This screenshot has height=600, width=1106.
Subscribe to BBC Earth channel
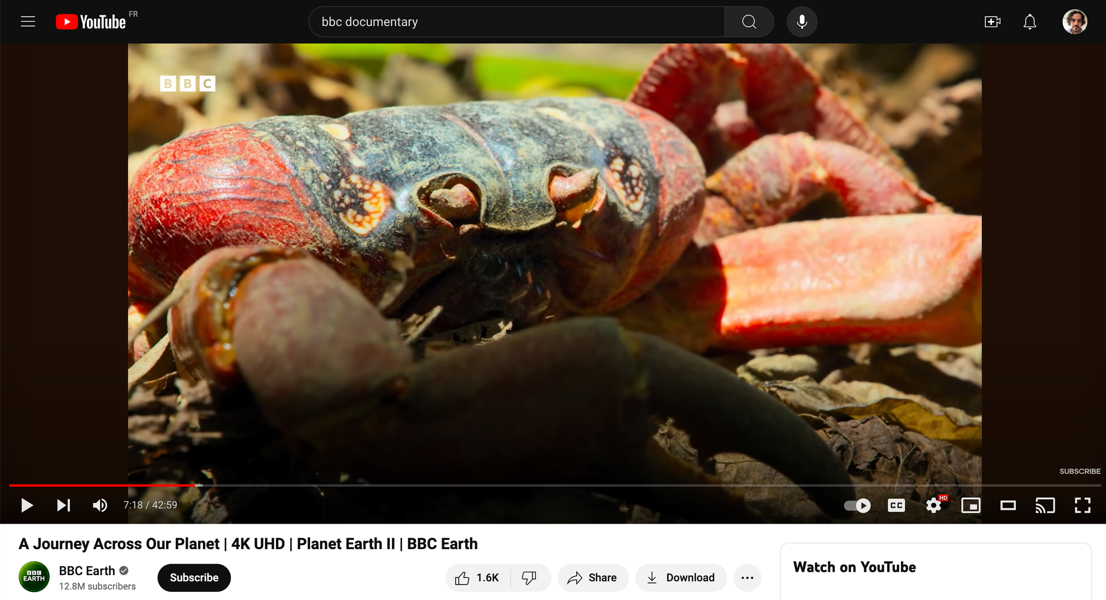(x=194, y=577)
